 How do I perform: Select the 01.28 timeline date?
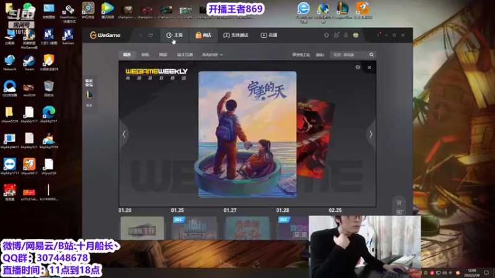point(283,210)
